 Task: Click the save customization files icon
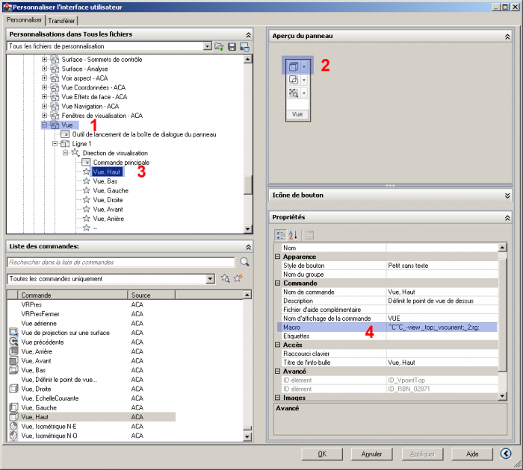[x=232, y=47]
